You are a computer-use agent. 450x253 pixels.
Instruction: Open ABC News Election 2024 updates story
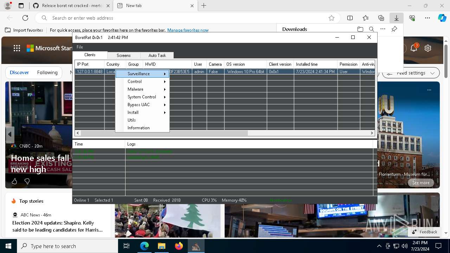tap(57, 226)
